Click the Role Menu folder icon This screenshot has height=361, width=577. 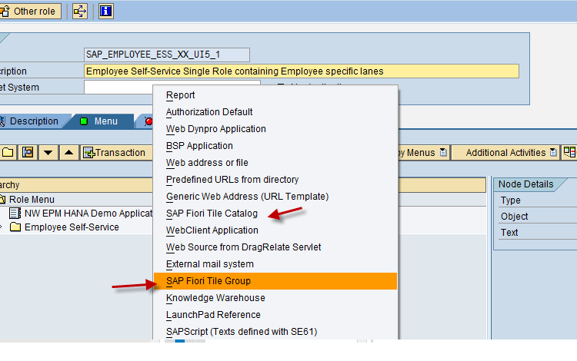click(x=2, y=200)
